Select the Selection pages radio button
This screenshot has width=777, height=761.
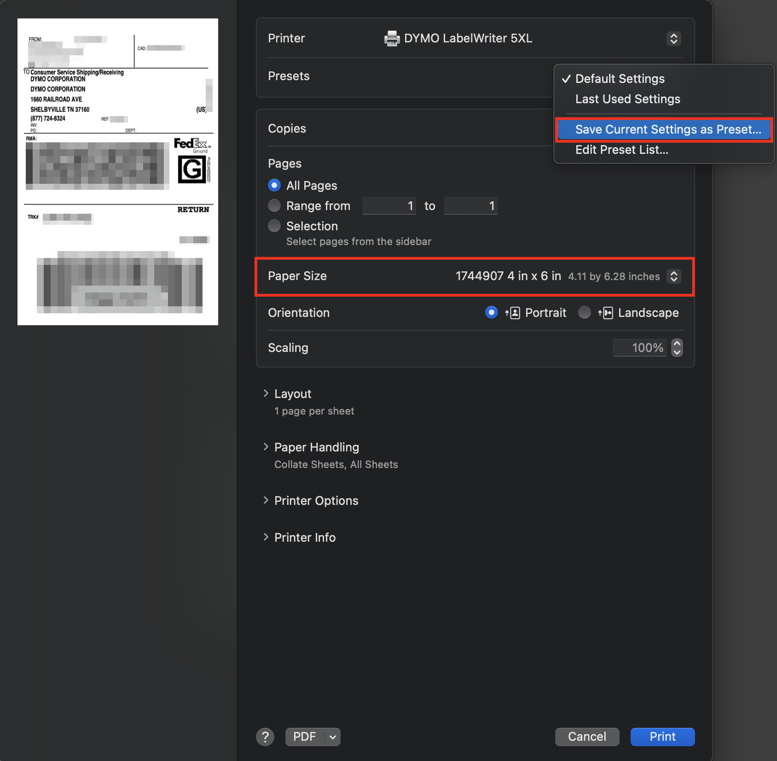coord(274,226)
